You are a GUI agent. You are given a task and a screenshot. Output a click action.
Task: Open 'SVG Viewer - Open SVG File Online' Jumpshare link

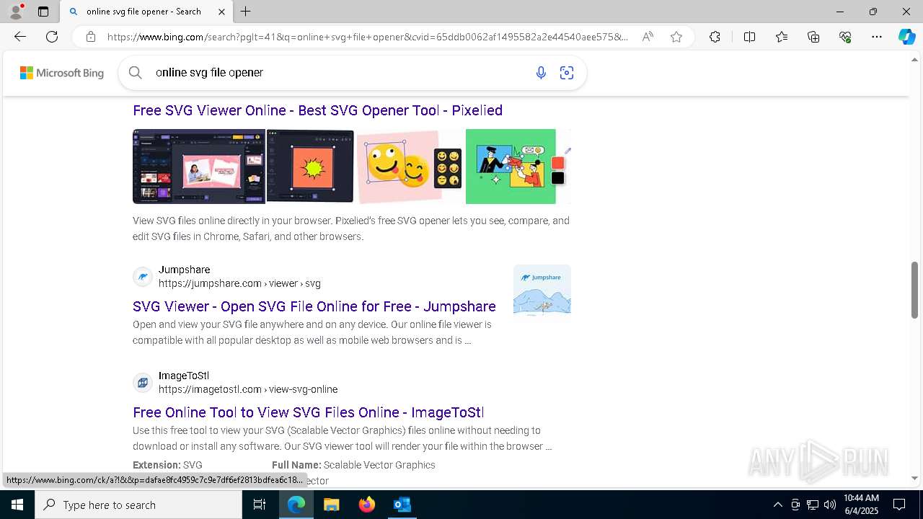click(x=314, y=306)
